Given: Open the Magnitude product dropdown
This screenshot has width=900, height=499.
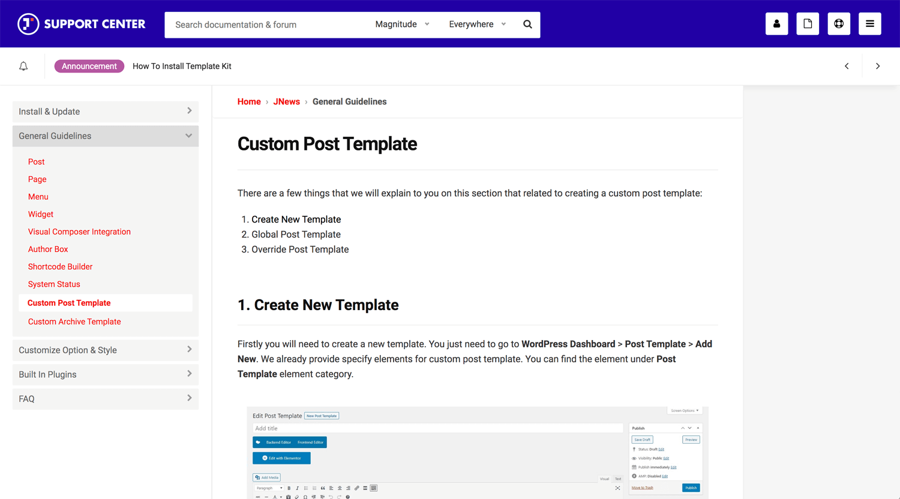Looking at the screenshot, I should click(x=402, y=25).
